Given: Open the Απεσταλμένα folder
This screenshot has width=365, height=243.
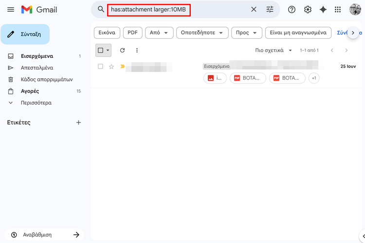Looking at the screenshot, I should (37, 68).
